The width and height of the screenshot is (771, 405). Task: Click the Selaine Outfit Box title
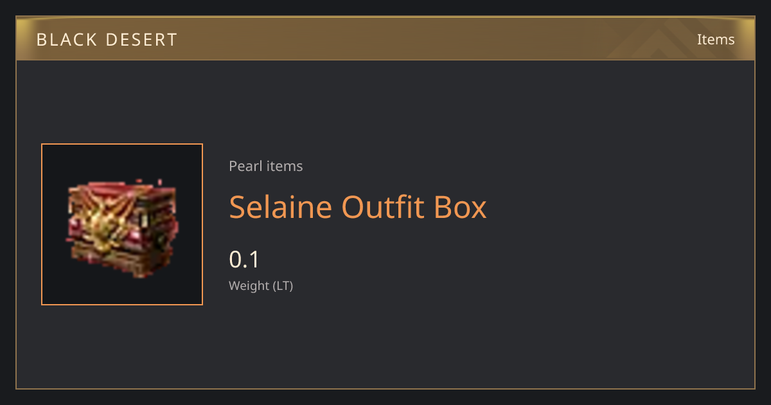pyautogui.click(x=358, y=207)
